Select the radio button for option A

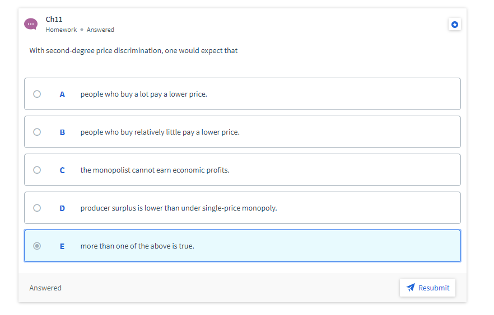37,94
